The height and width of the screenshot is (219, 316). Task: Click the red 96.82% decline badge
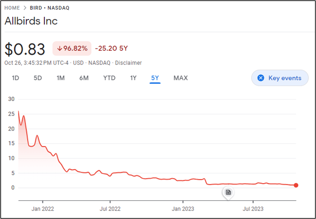(x=72, y=48)
